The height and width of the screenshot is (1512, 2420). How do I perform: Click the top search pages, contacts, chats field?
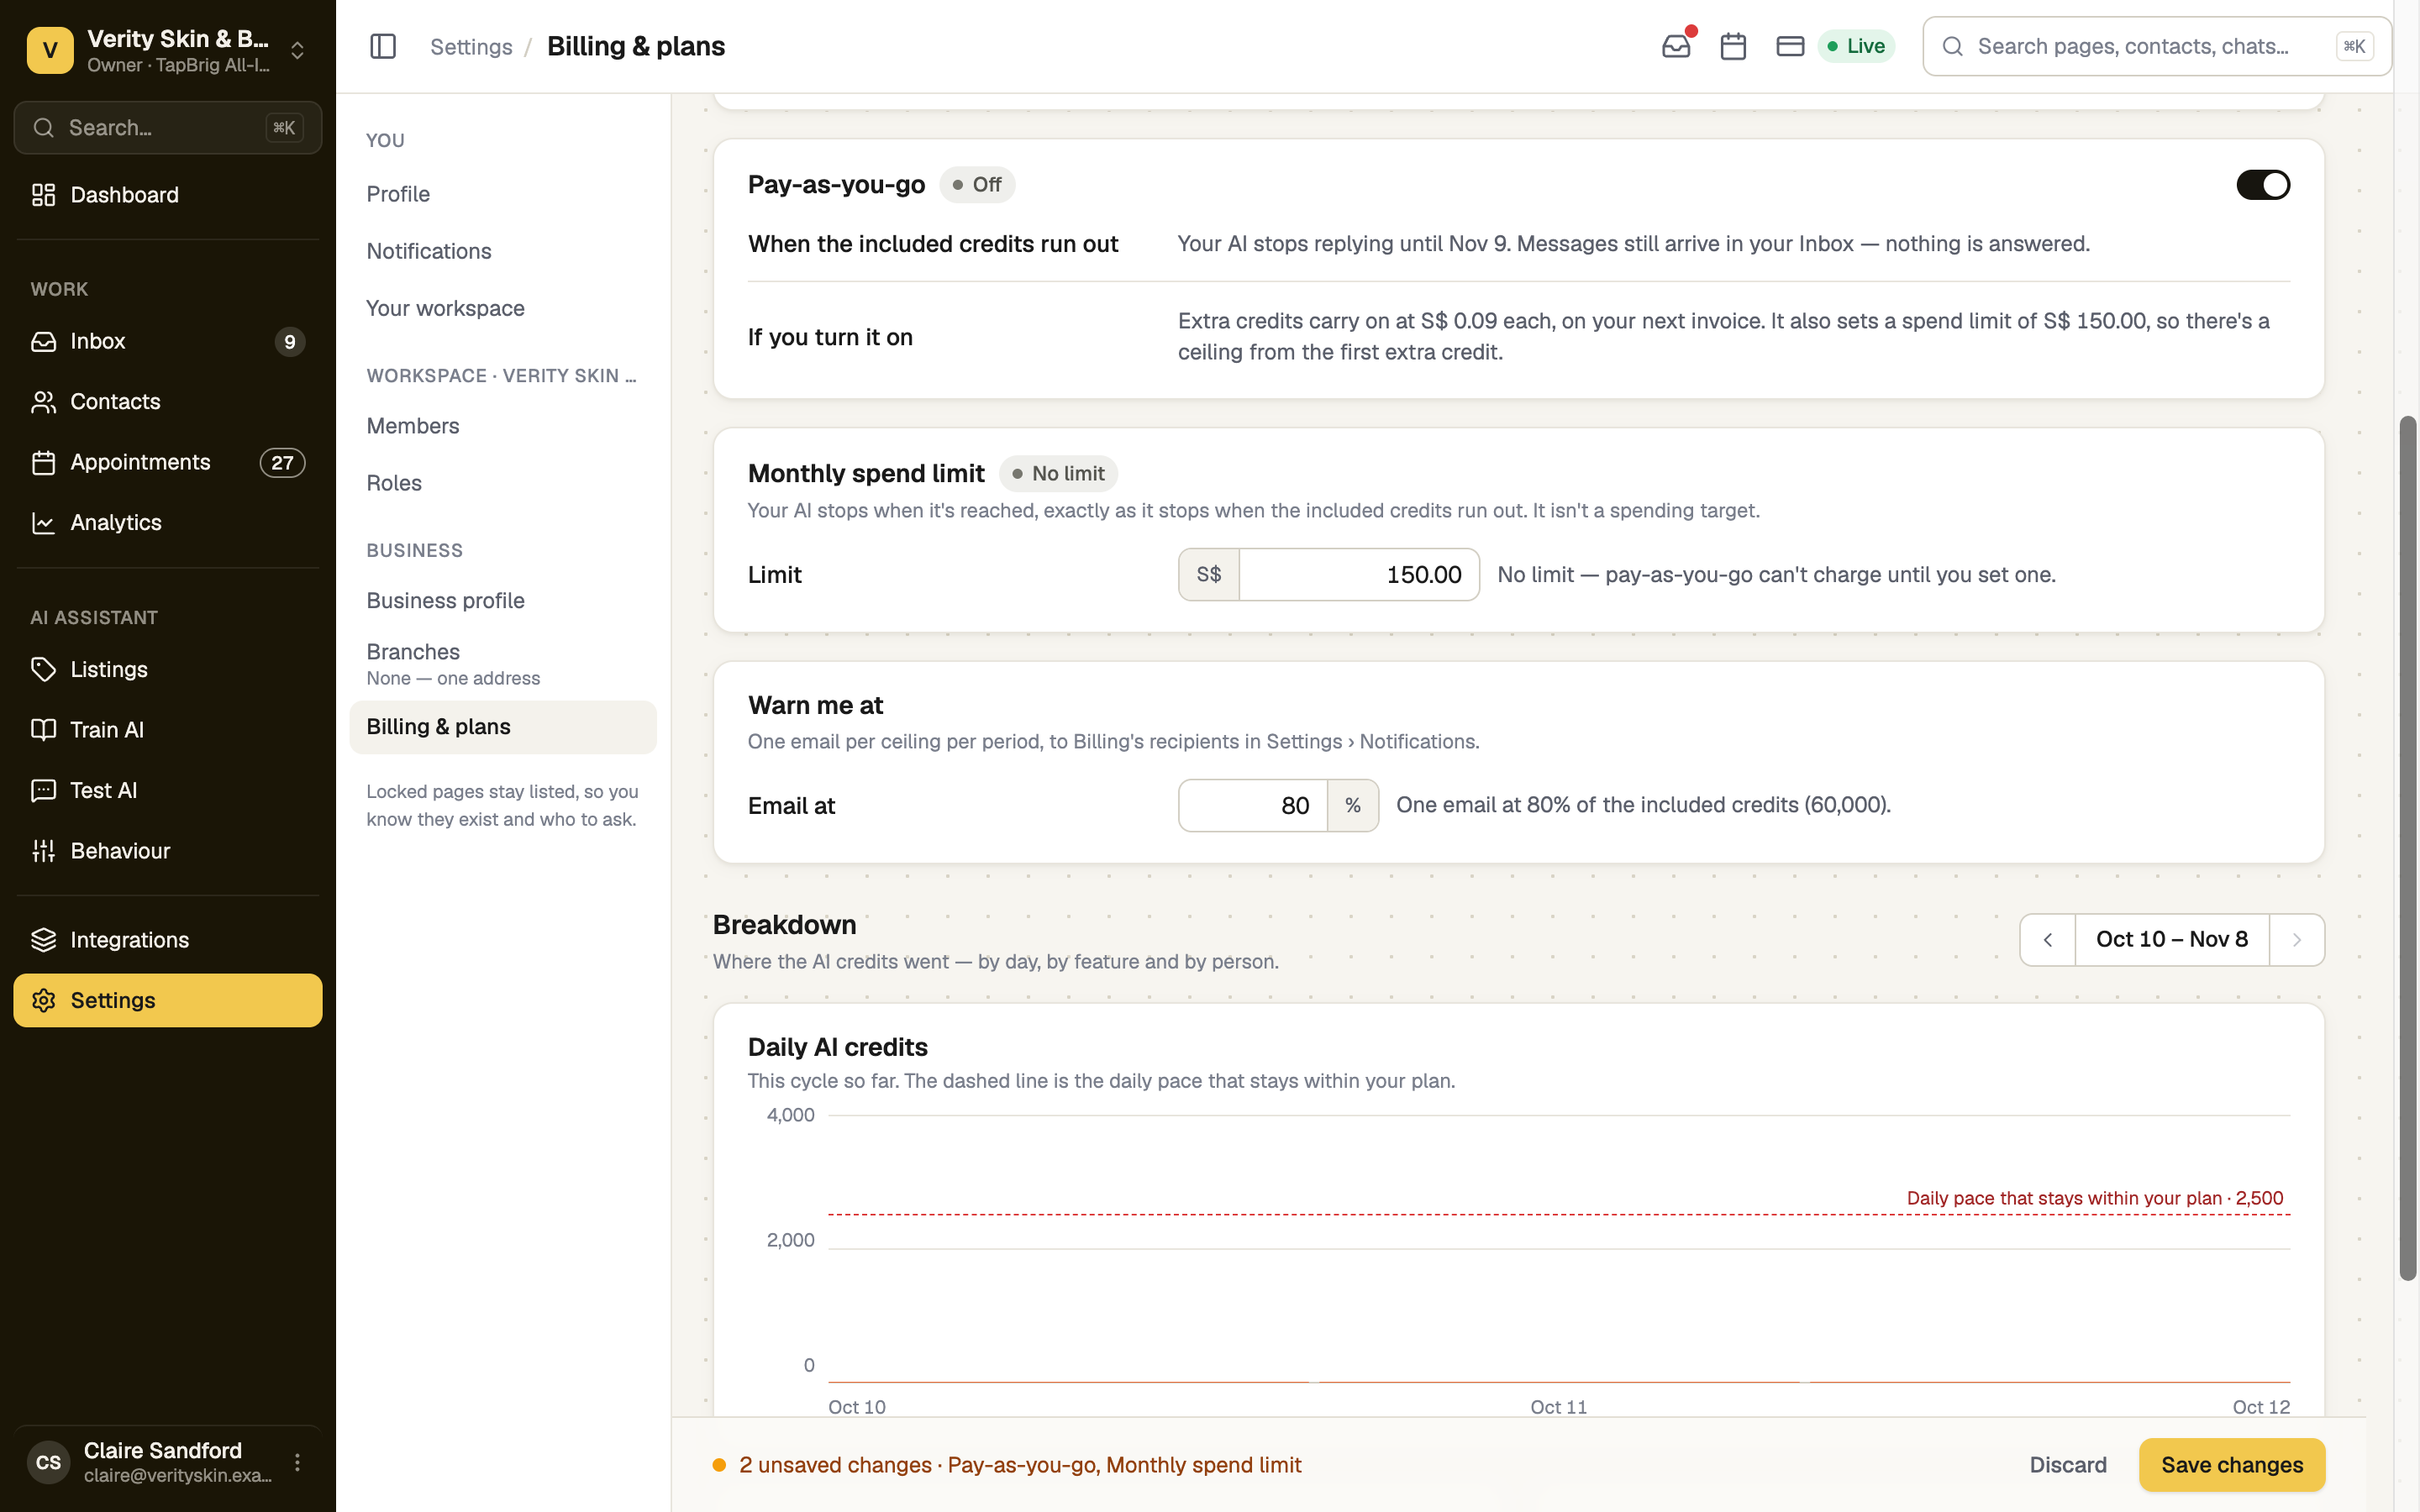tap(2157, 46)
